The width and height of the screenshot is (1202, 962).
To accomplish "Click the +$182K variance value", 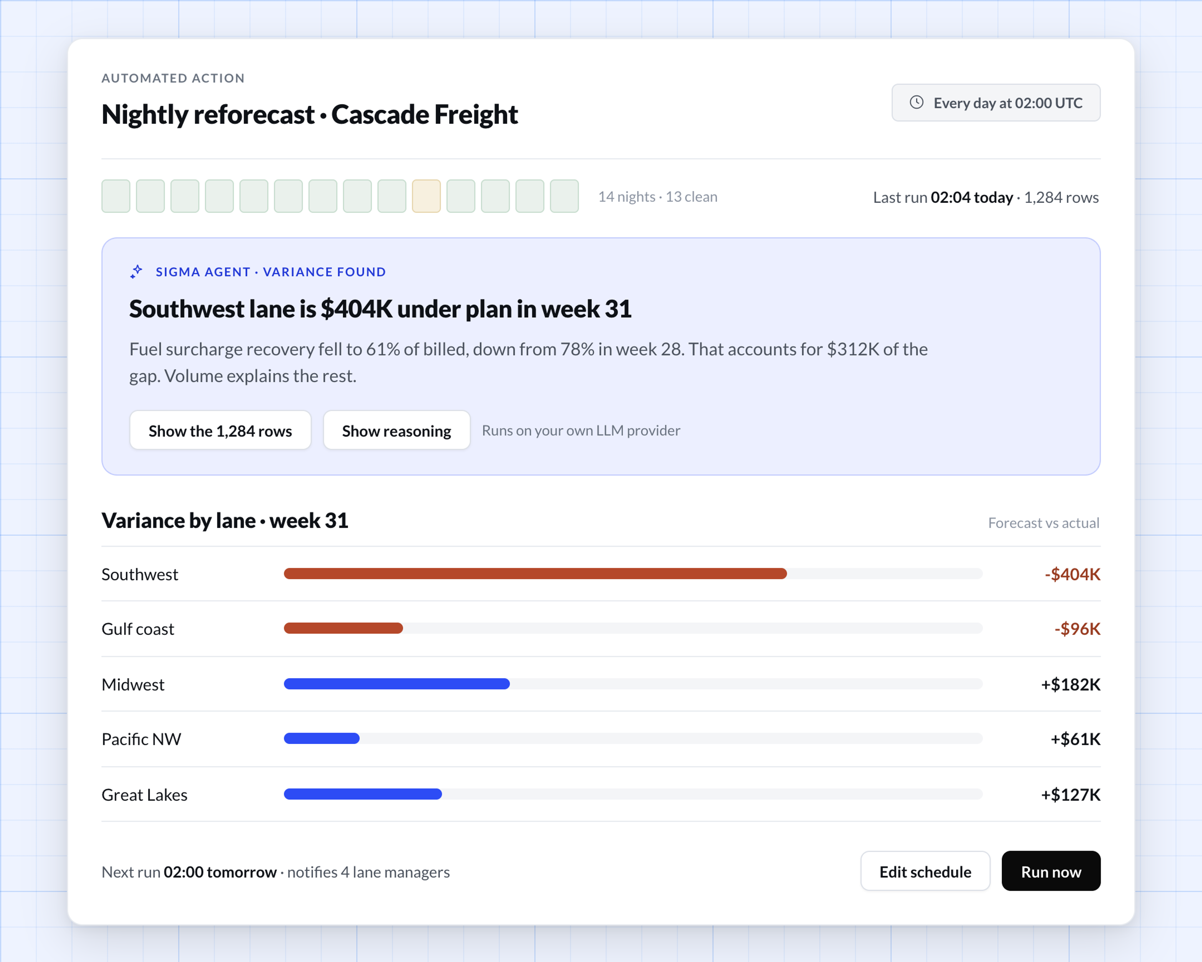I will (x=1071, y=684).
